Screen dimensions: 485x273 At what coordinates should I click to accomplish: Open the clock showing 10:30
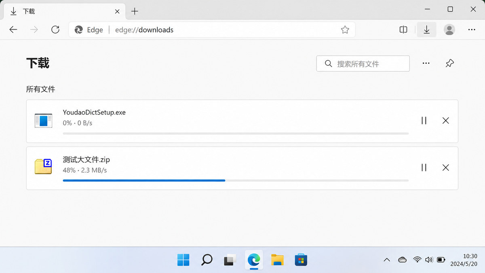click(x=464, y=260)
